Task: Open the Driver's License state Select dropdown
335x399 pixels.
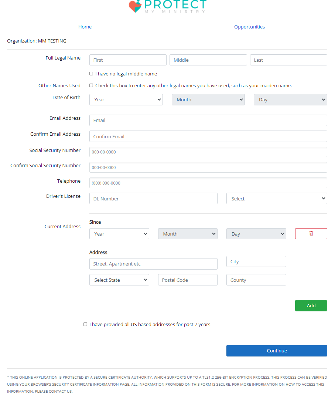Action: 277,199
